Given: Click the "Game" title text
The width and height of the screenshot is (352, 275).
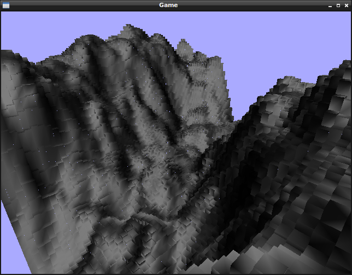Looking at the screenshot, I should (168, 5).
